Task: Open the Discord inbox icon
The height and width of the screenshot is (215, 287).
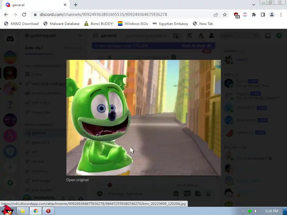Action: pyautogui.click(x=268, y=36)
